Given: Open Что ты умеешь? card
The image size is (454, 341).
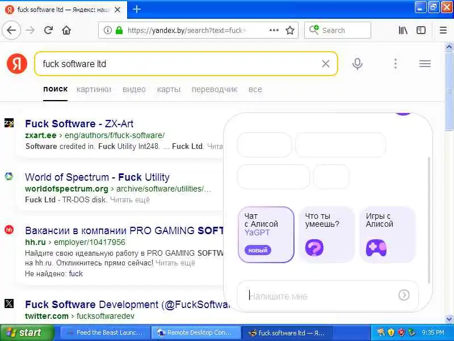Looking at the screenshot, I should (x=327, y=235).
